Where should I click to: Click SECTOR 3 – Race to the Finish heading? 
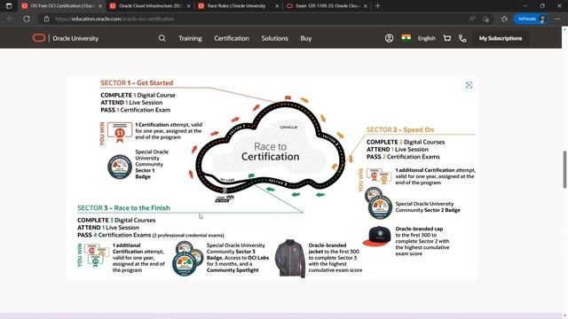click(123, 208)
